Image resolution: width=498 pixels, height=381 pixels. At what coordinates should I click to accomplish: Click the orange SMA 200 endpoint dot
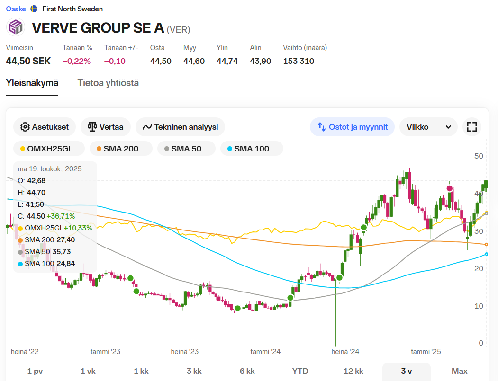click(x=486, y=244)
